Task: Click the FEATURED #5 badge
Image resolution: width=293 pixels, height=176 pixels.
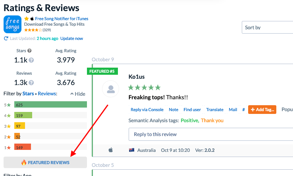Action: coord(102,71)
